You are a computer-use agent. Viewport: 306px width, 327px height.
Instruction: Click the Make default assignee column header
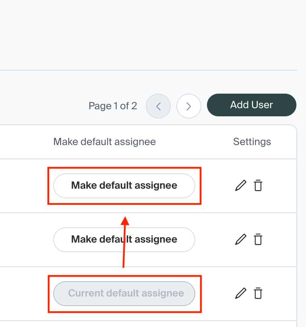pyautogui.click(x=104, y=142)
